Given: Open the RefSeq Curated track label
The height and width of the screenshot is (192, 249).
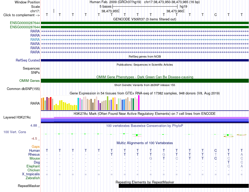Looking at the screenshot, I should (28, 60).
